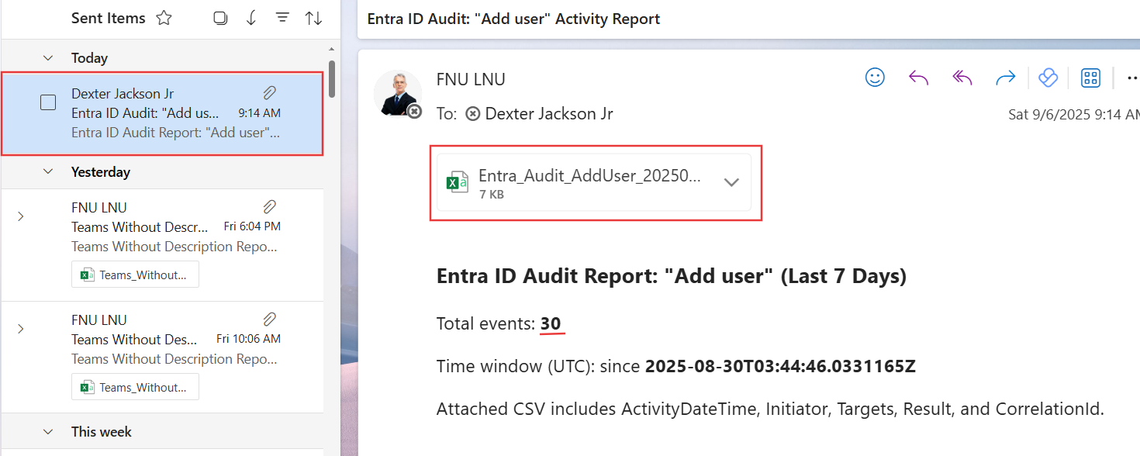Star the Sent Items folder as favorite
Screen dimensions: 1140x456
[x=164, y=19]
